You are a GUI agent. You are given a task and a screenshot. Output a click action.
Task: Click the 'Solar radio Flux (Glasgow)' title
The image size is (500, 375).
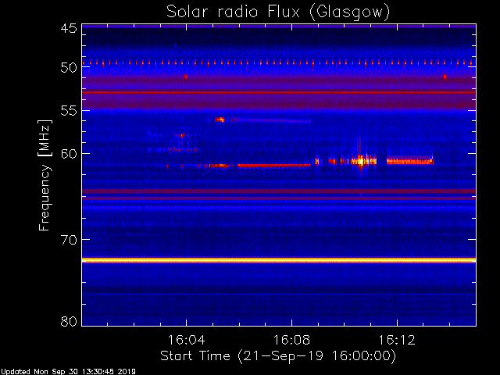(x=278, y=12)
